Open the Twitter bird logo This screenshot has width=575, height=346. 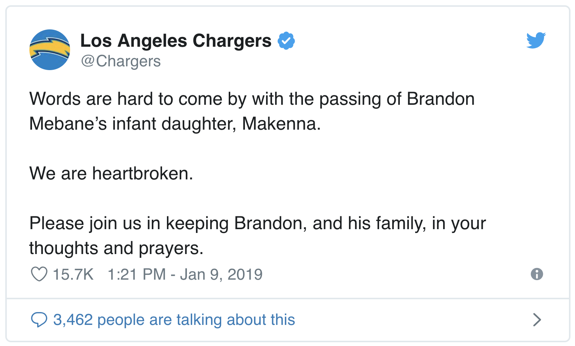(x=536, y=40)
